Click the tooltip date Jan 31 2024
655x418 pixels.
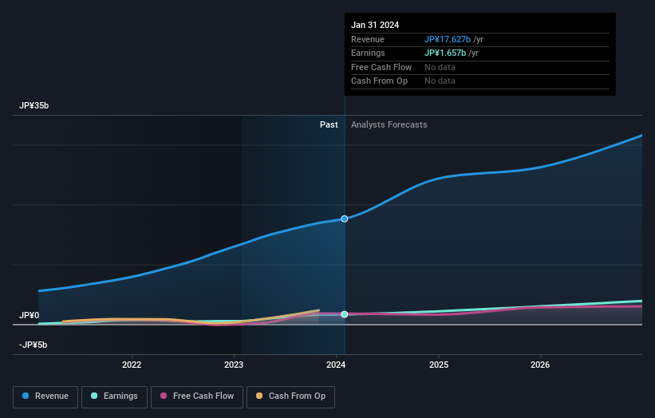(x=375, y=25)
